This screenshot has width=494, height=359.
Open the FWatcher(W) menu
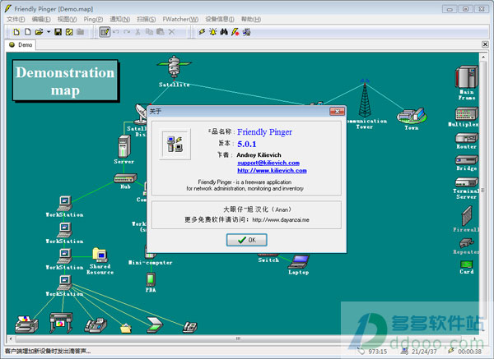click(180, 19)
